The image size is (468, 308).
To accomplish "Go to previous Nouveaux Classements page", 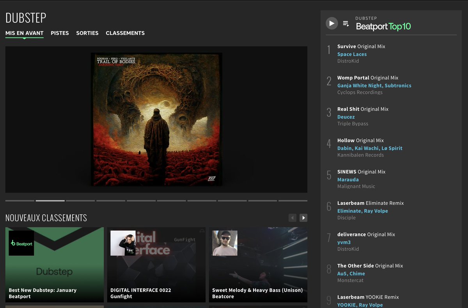I will [292, 218].
